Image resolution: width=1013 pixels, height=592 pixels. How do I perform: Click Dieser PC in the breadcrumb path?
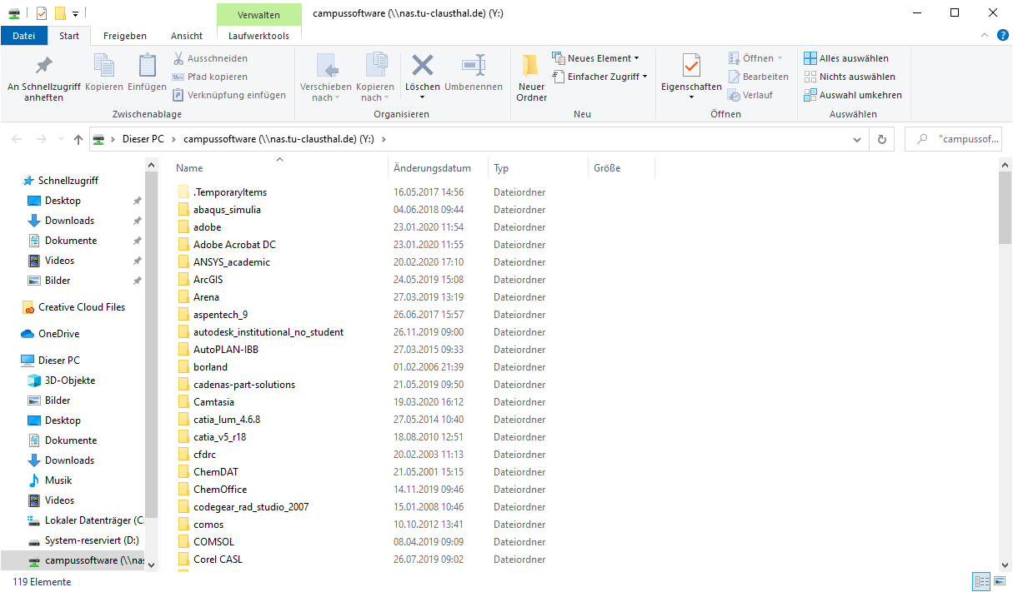(143, 139)
